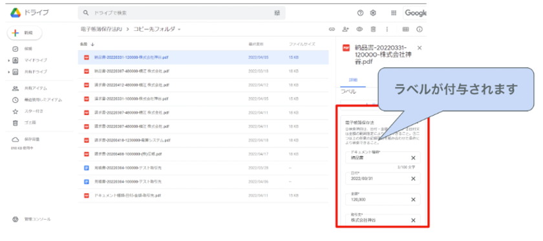Screen dimensions: 543x241
Task: Preview file with the eye icon
Action: pos(359,30)
